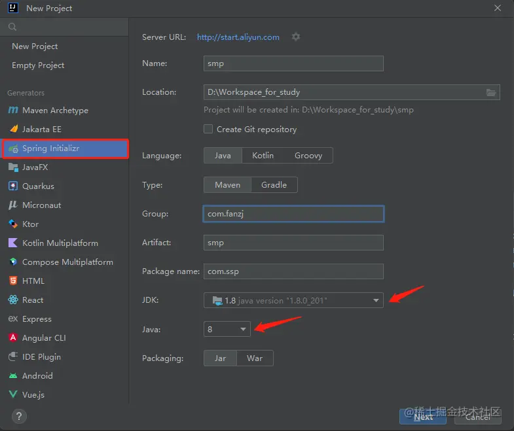
Task: Click the Angular CLI icon
Action: 13,337
